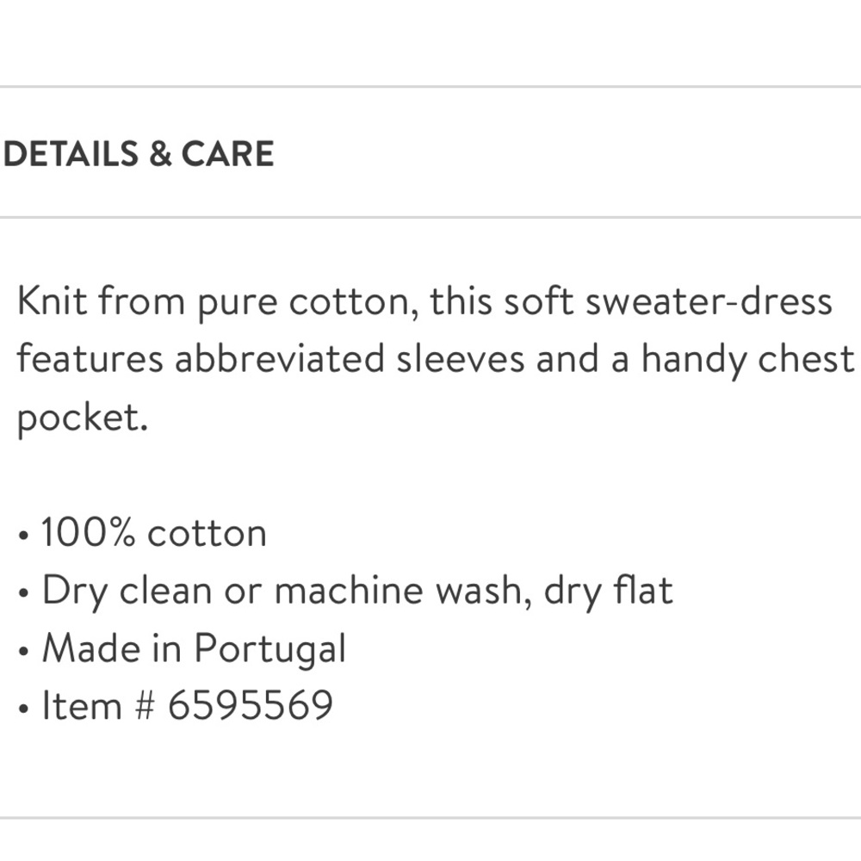Click the word CARE in the heading
The height and width of the screenshot is (861, 861).
[227, 154]
